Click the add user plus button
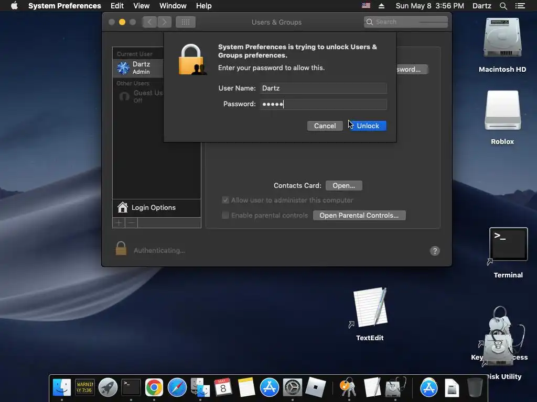Viewport: 537px width, 402px height. pos(119,223)
